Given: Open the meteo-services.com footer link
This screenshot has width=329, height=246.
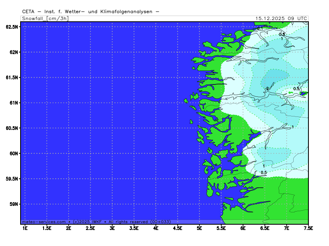Looking at the screenshot, I should pyautogui.click(x=44, y=221).
